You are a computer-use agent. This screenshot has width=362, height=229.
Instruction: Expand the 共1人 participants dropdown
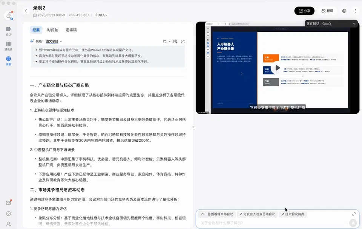101,15
